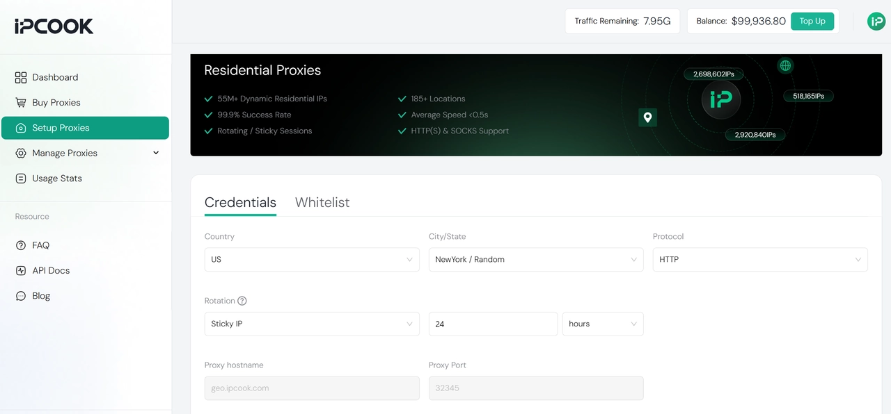Open the hours unit dropdown

tap(603, 324)
